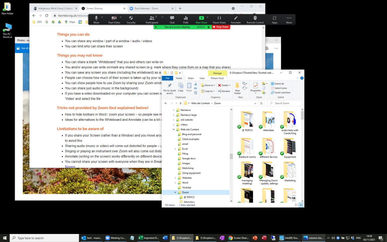
Task: Select the Equipment folder thumbnail
Action: (x=290, y=148)
